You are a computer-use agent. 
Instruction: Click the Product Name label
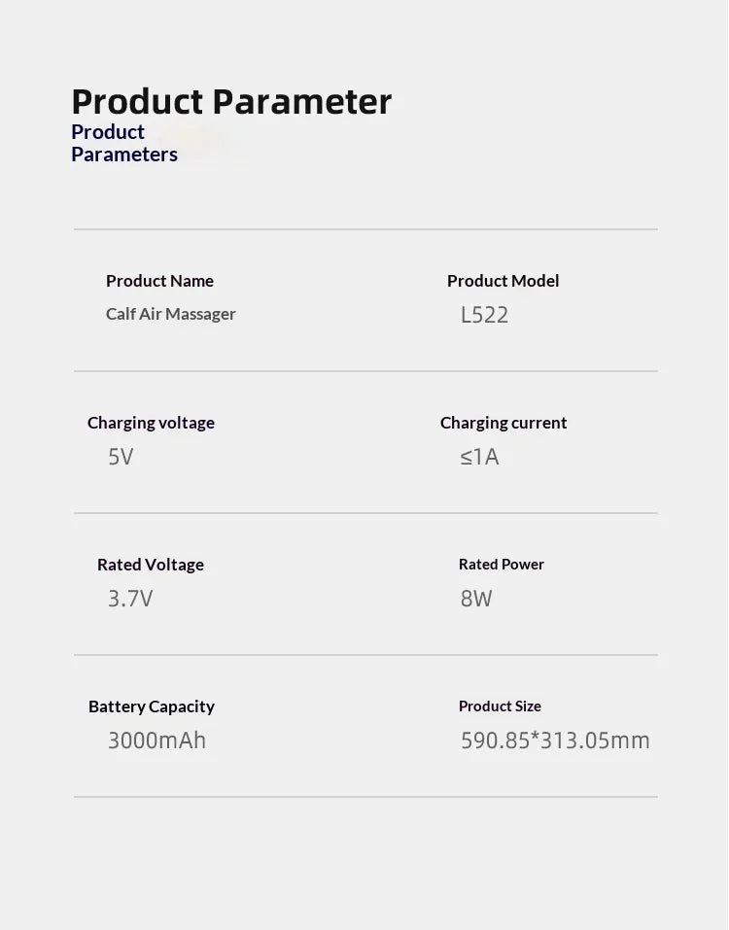pos(159,281)
